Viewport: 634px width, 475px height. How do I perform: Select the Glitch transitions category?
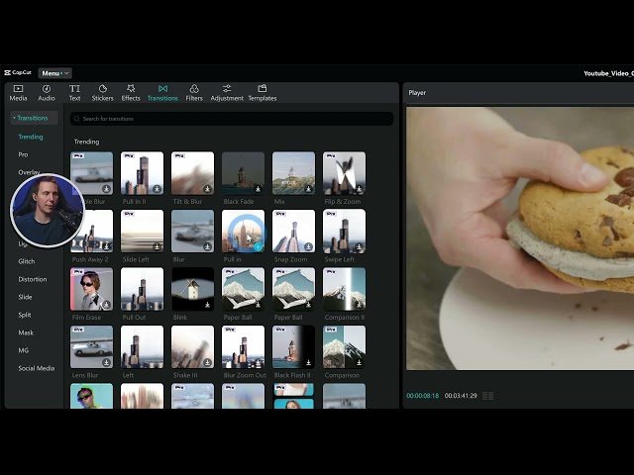pos(27,261)
